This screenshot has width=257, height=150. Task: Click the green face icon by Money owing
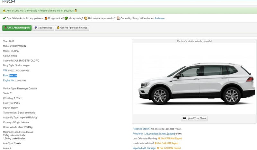tap(66, 18)
